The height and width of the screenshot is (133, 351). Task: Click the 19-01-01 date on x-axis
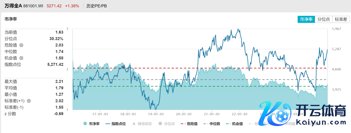pyautogui.click(x=156, y=114)
